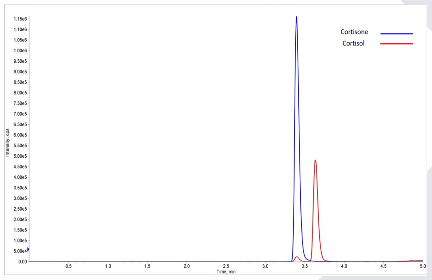Select the Cortisol legend label
This screenshot has height=280, width=432.
click(x=353, y=43)
